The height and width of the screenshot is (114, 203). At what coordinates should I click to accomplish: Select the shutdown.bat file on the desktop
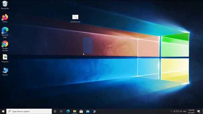tap(75, 19)
